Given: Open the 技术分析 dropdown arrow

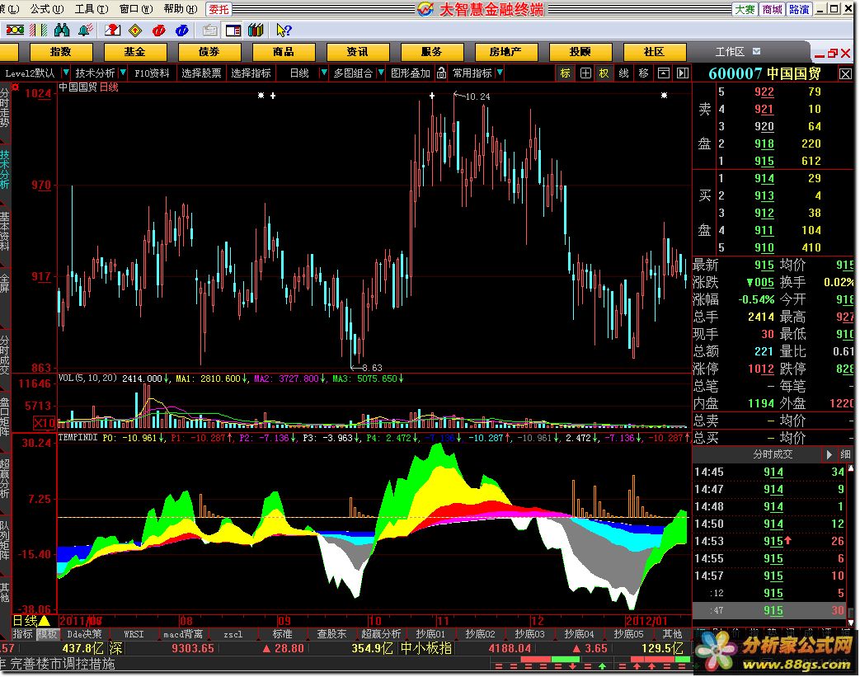Looking at the screenshot, I should 123,73.
